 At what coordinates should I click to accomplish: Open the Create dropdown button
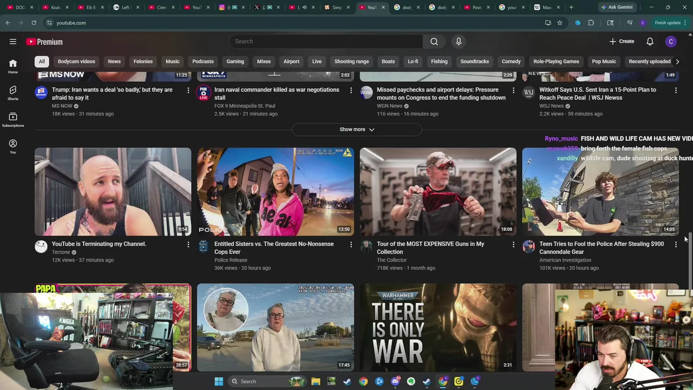(622, 42)
